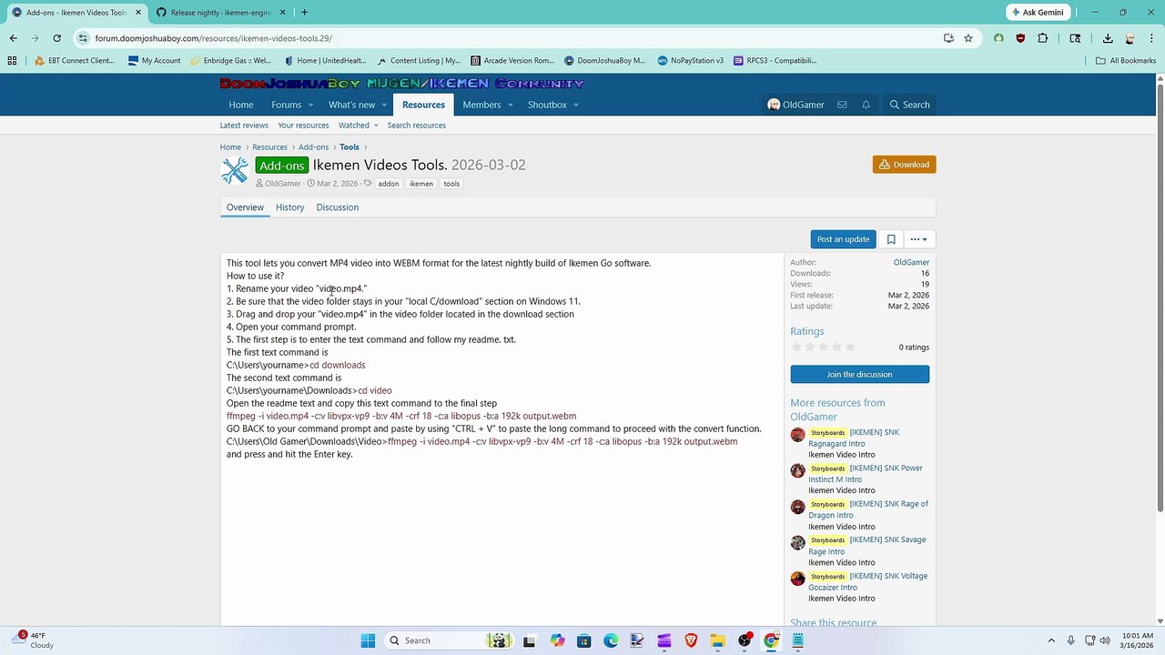Image resolution: width=1165 pixels, height=655 pixels.
Task: Click the Add-ons breadcrumb link
Action: click(x=313, y=147)
